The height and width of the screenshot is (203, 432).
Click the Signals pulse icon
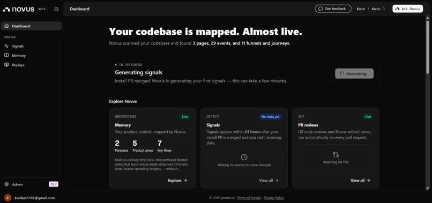6,46
